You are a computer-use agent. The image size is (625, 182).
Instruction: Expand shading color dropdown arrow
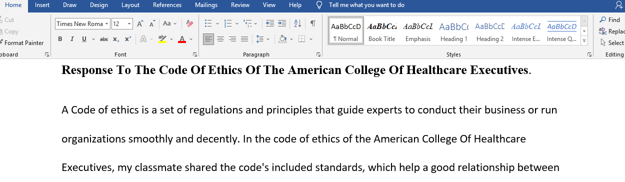click(291, 39)
